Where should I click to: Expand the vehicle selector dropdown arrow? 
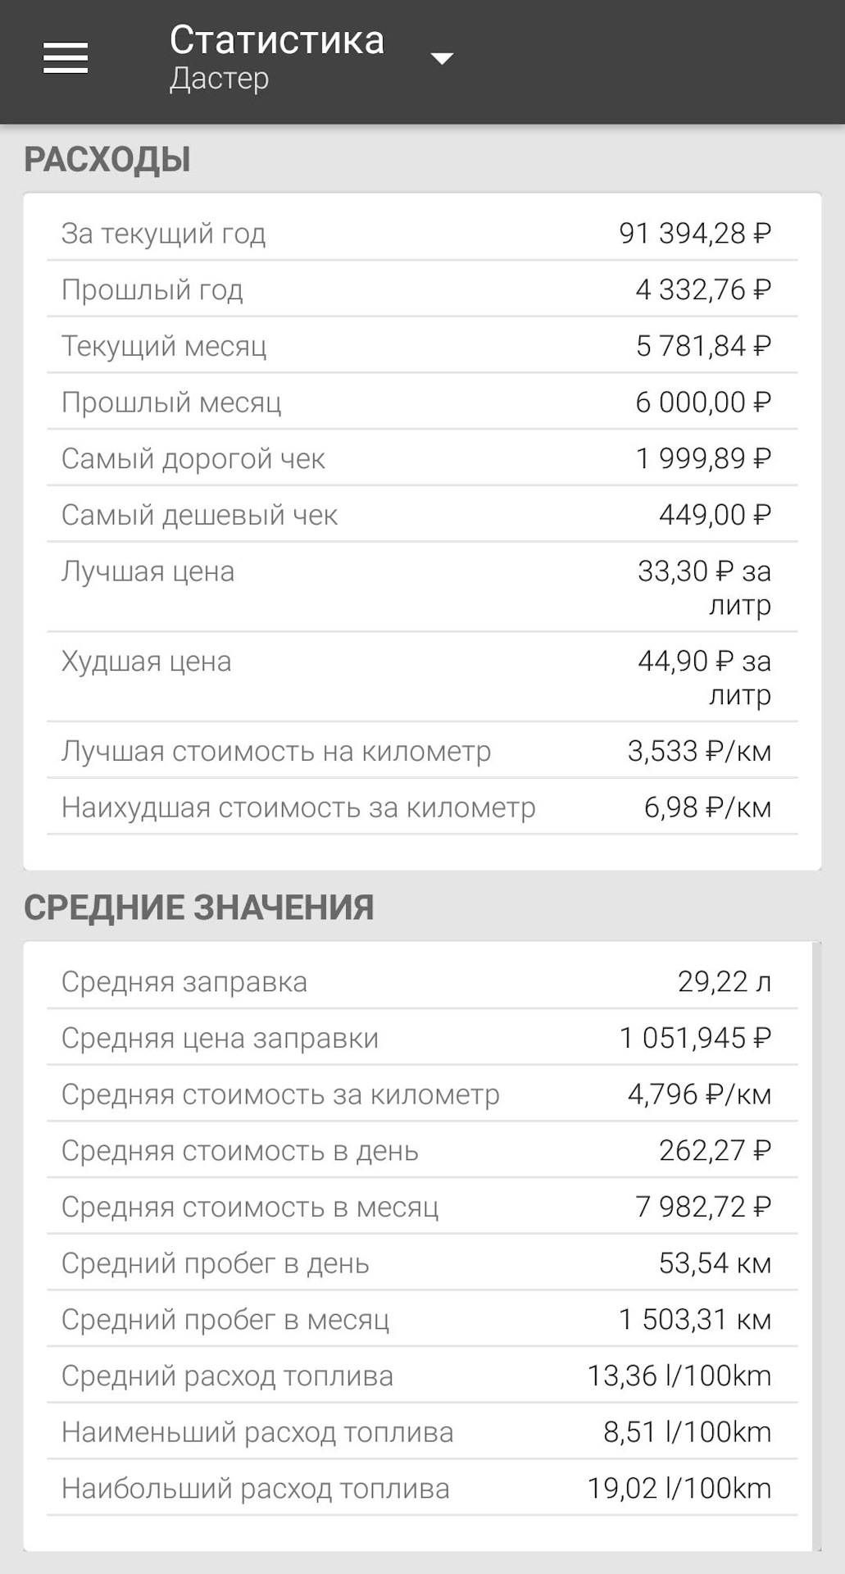click(x=442, y=58)
